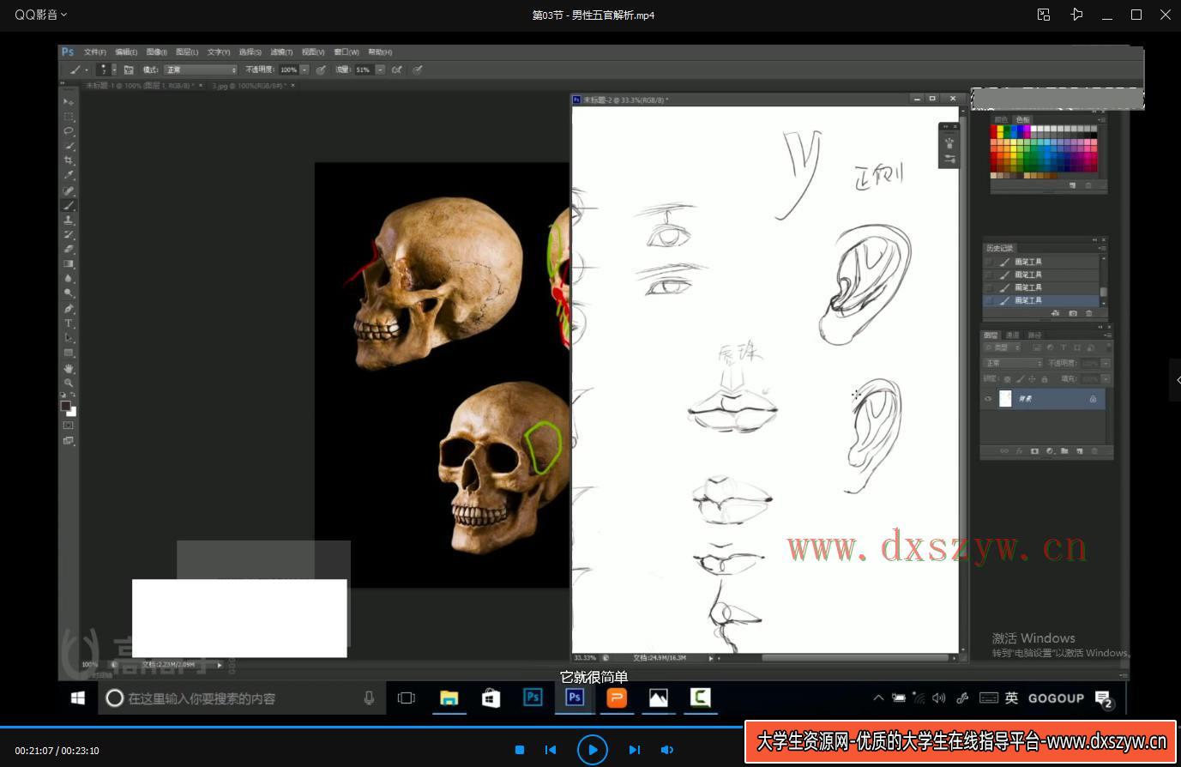Toggle lock all padlock icon
Viewport: 1181px width, 767px height.
[x=1044, y=378]
